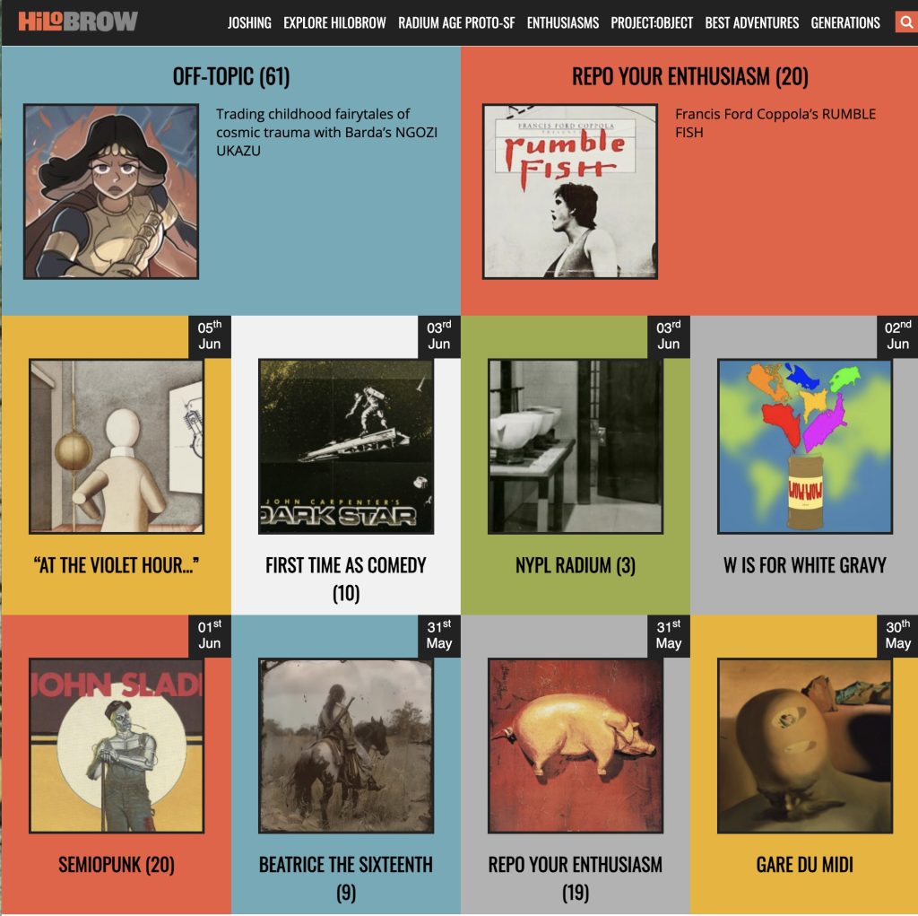Click the Wow-Wow sauce globe thumbnail

(x=805, y=447)
